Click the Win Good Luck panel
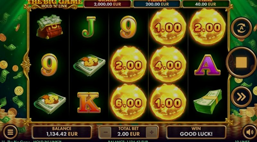This screenshot has width=257, height=142. [196, 132]
